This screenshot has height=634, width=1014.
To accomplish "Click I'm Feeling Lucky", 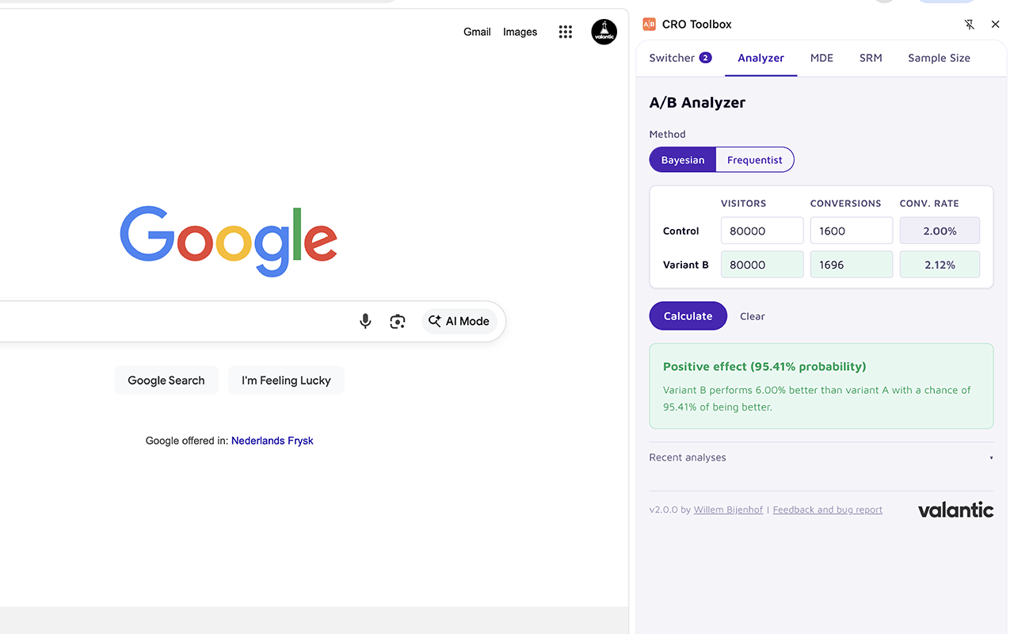I will click(x=286, y=380).
